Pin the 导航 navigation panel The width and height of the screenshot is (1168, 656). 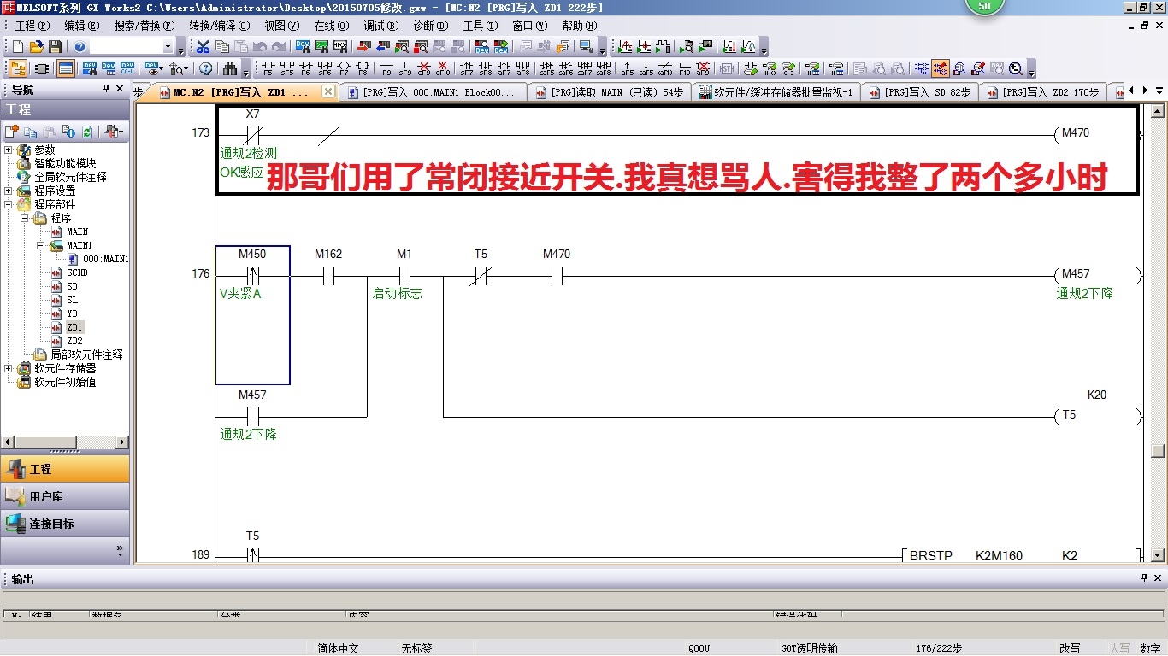[x=107, y=89]
